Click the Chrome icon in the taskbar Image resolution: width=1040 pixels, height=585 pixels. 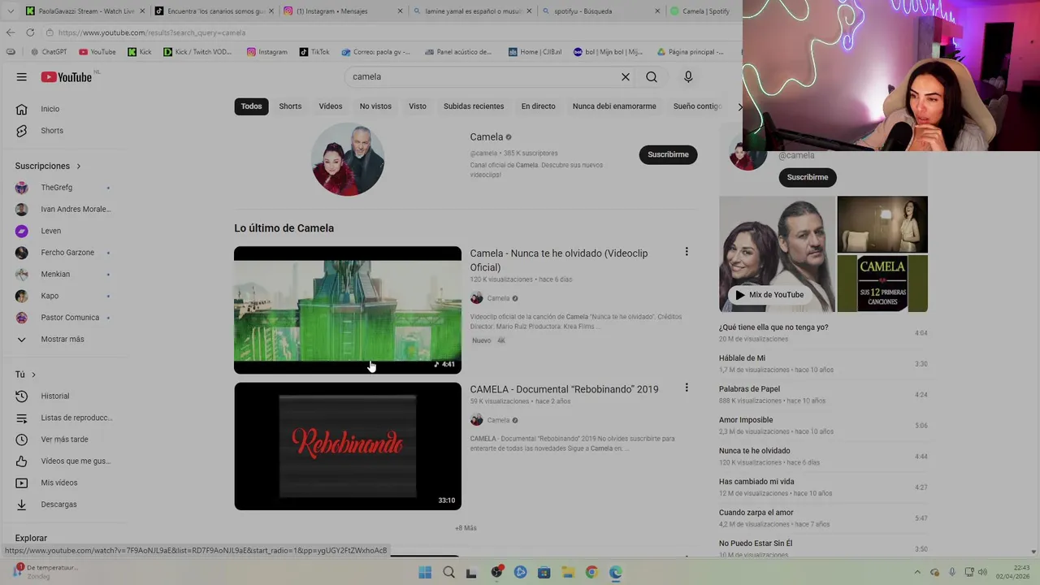tap(591, 573)
